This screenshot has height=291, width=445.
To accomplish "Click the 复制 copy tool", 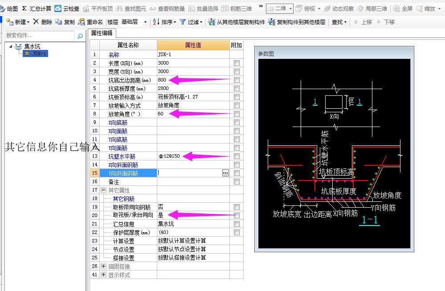I will pos(65,22).
